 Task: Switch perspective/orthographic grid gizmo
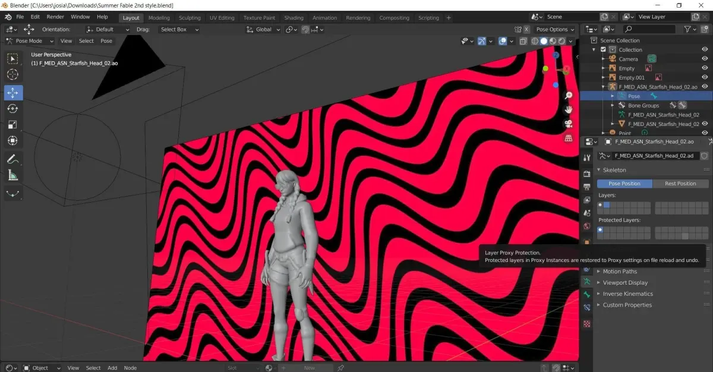point(569,138)
